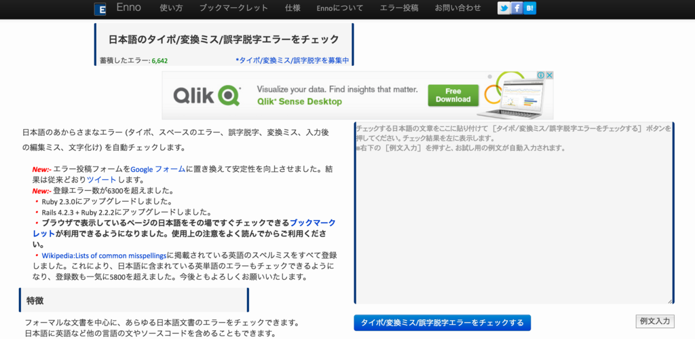This screenshot has width=695, height=339.
Task: Click the 例文入力 button
Action: [x=655, y=321]
